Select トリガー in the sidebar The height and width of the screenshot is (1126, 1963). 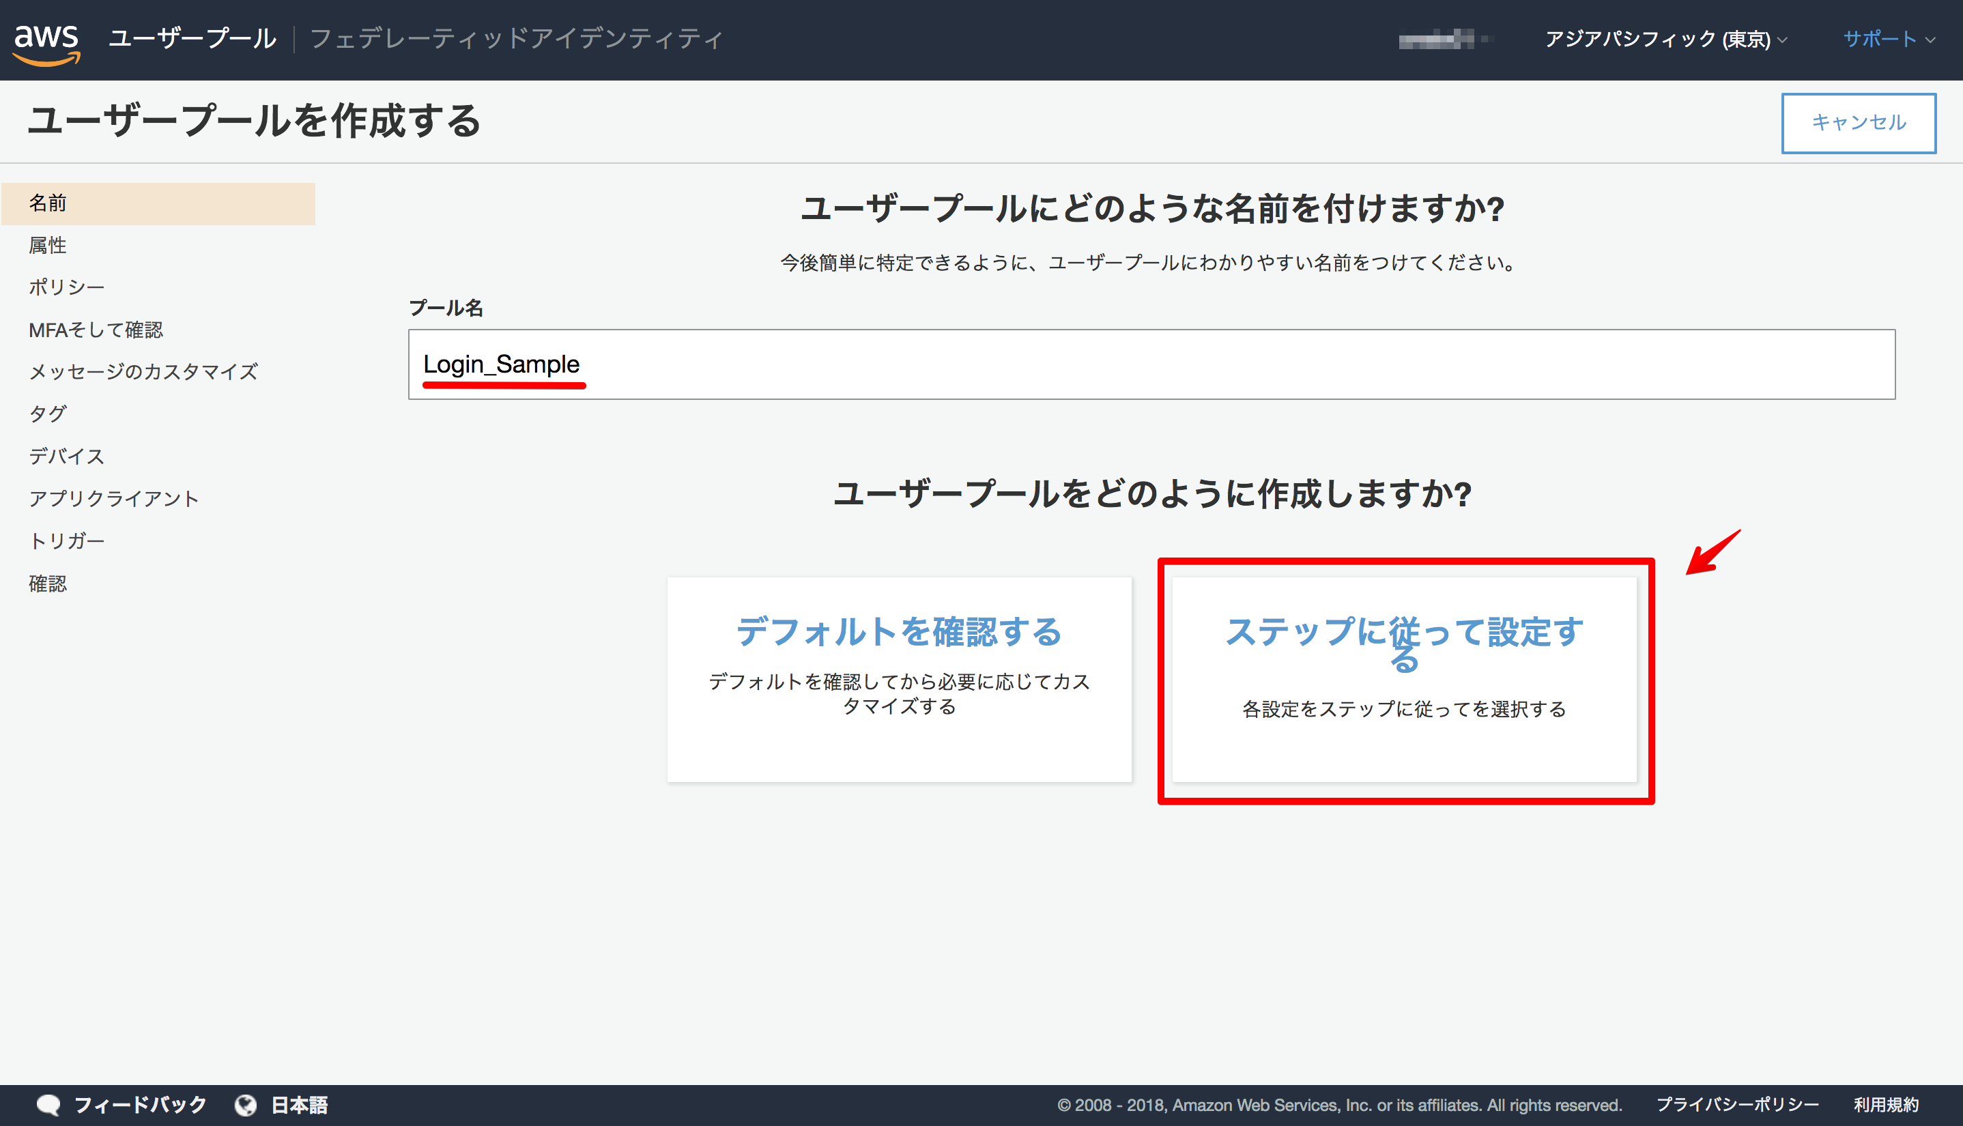point(66,540)
